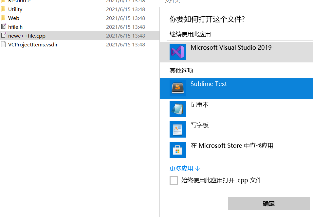313x217 pixels.
Task: Open the Microsoft Store search icon
Action: (177, 150)
